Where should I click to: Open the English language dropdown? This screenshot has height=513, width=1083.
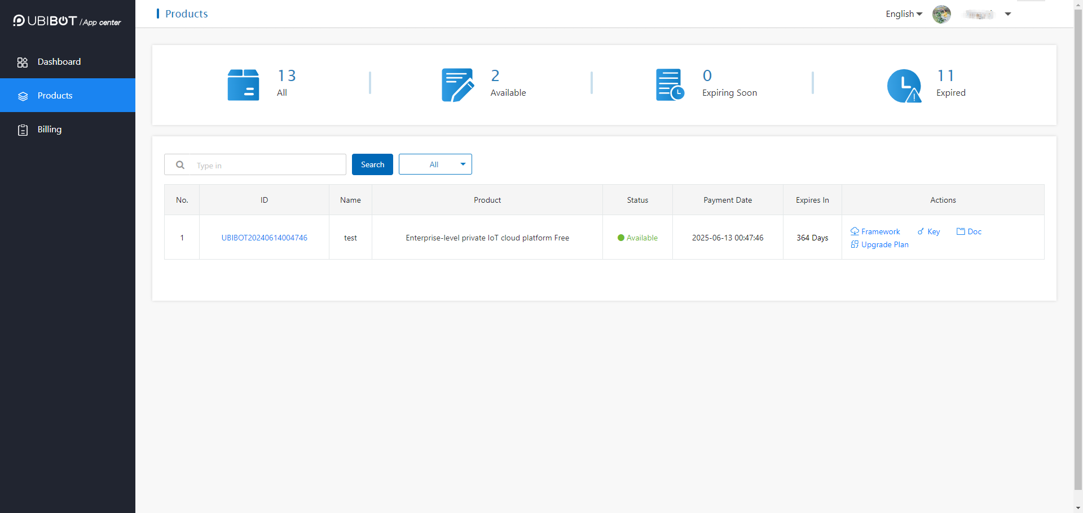pos(904,14)
